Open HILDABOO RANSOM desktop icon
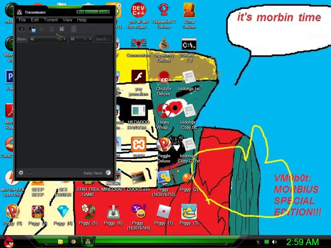Screen dimensions: 331x248 [x=138, y=117]
